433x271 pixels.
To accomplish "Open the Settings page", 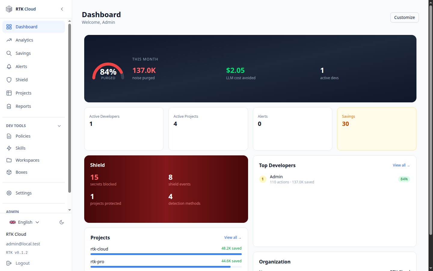I will [x=34, y=193].
